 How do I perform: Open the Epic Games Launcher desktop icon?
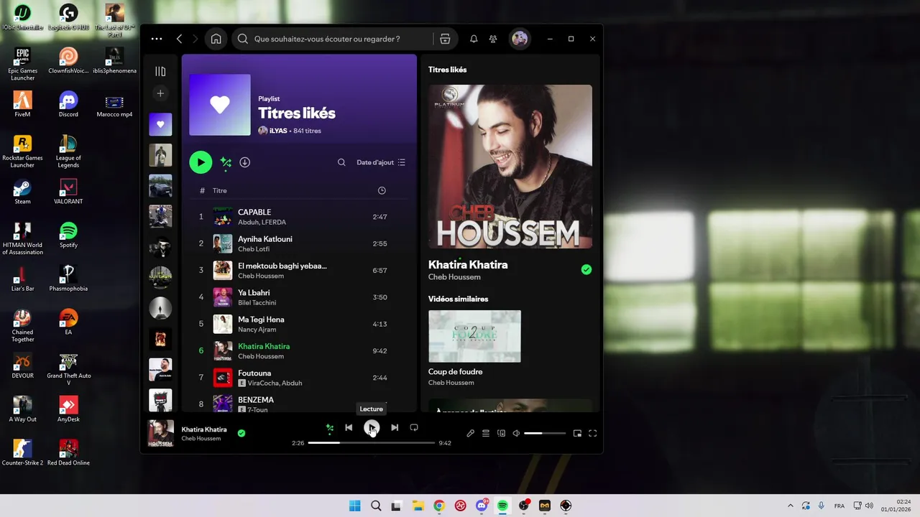(22, 65)
